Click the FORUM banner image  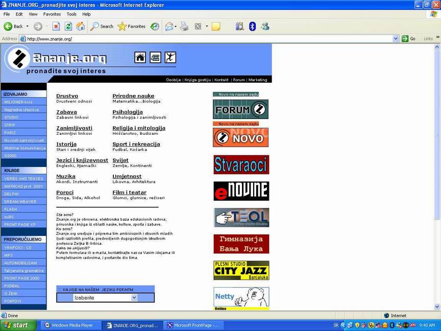coord(240,109)
